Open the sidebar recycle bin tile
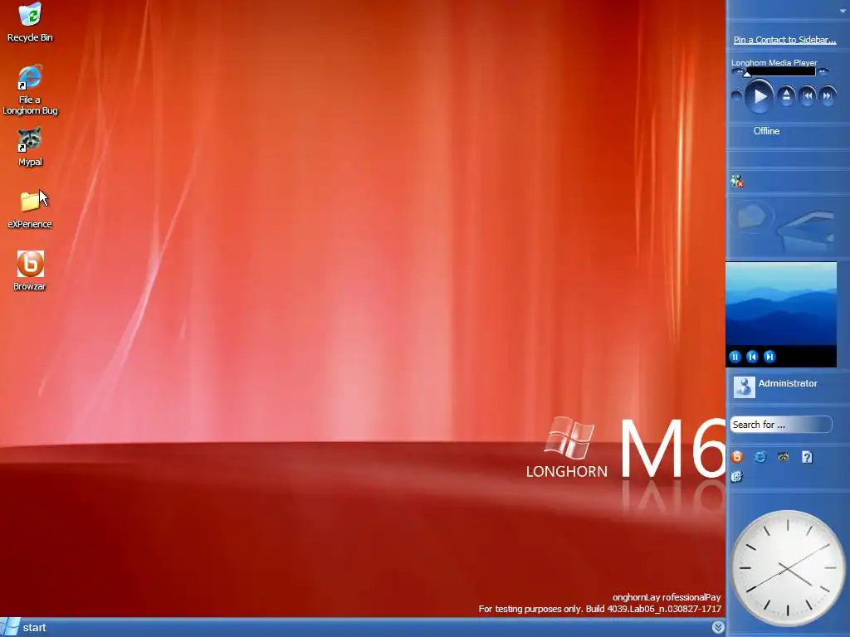 804,232
